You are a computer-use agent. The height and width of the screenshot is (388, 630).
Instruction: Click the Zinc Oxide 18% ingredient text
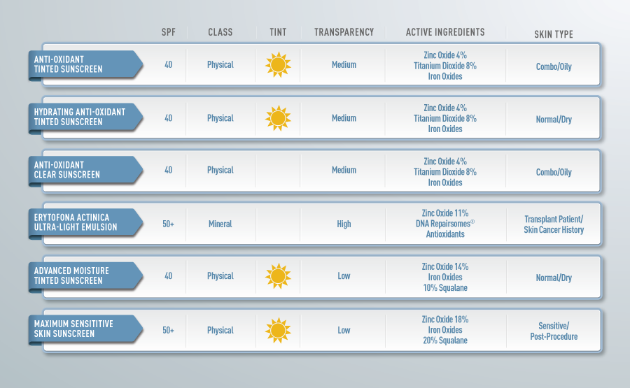(x=445, y=319)
